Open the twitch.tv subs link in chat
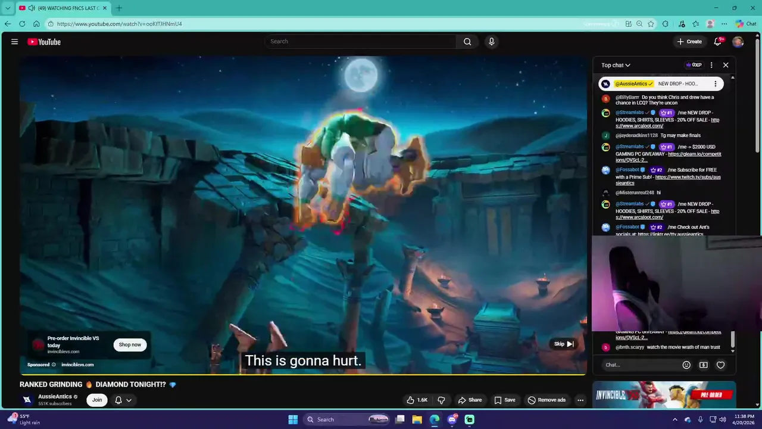The height and width of the screenshot is (429, 762). click(x=669, y=180)
